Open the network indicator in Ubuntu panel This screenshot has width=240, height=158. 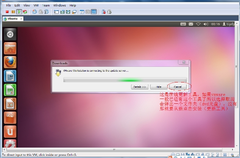pos(198,24)
